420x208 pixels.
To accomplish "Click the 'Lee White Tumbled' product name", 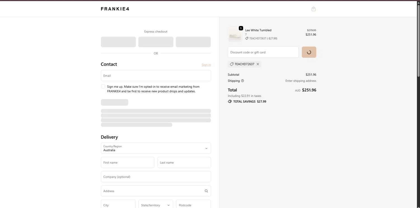I will click(258, 30).
